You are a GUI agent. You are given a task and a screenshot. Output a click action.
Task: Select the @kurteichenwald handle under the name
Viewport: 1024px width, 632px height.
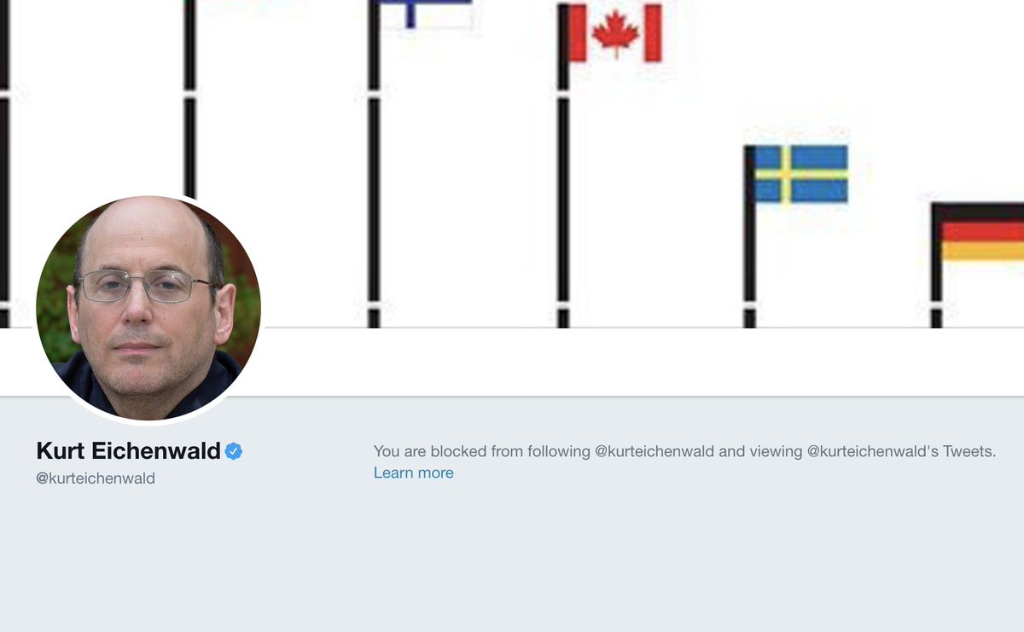[96, 478]
